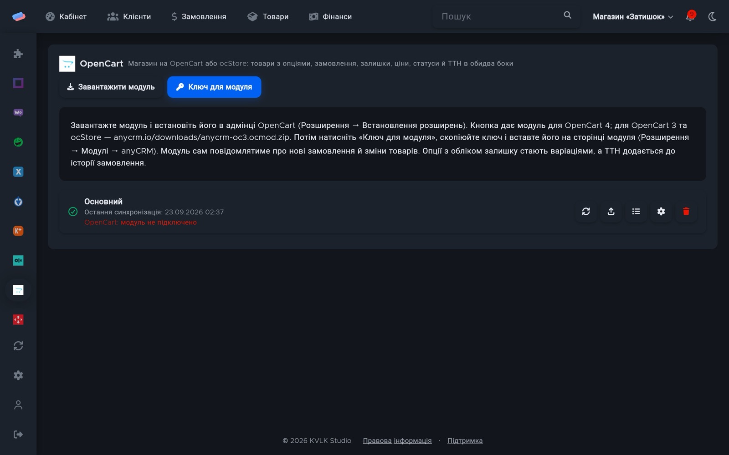This screenshot has width=729, height=455.
Task: Open the Правова інформація link
Action: tap(397, 440)
